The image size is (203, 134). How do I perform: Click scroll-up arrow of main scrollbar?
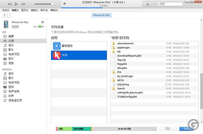pyautogui.click(x=201, y=20)
